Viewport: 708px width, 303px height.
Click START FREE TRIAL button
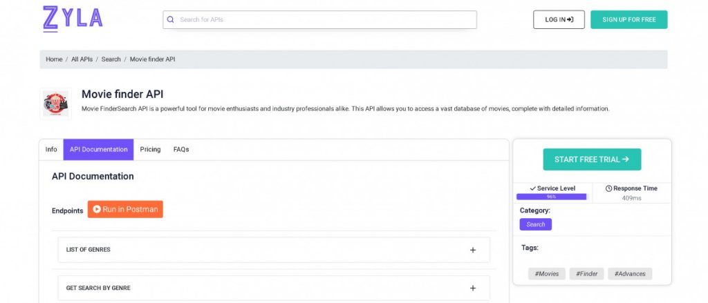click(592, 159)
